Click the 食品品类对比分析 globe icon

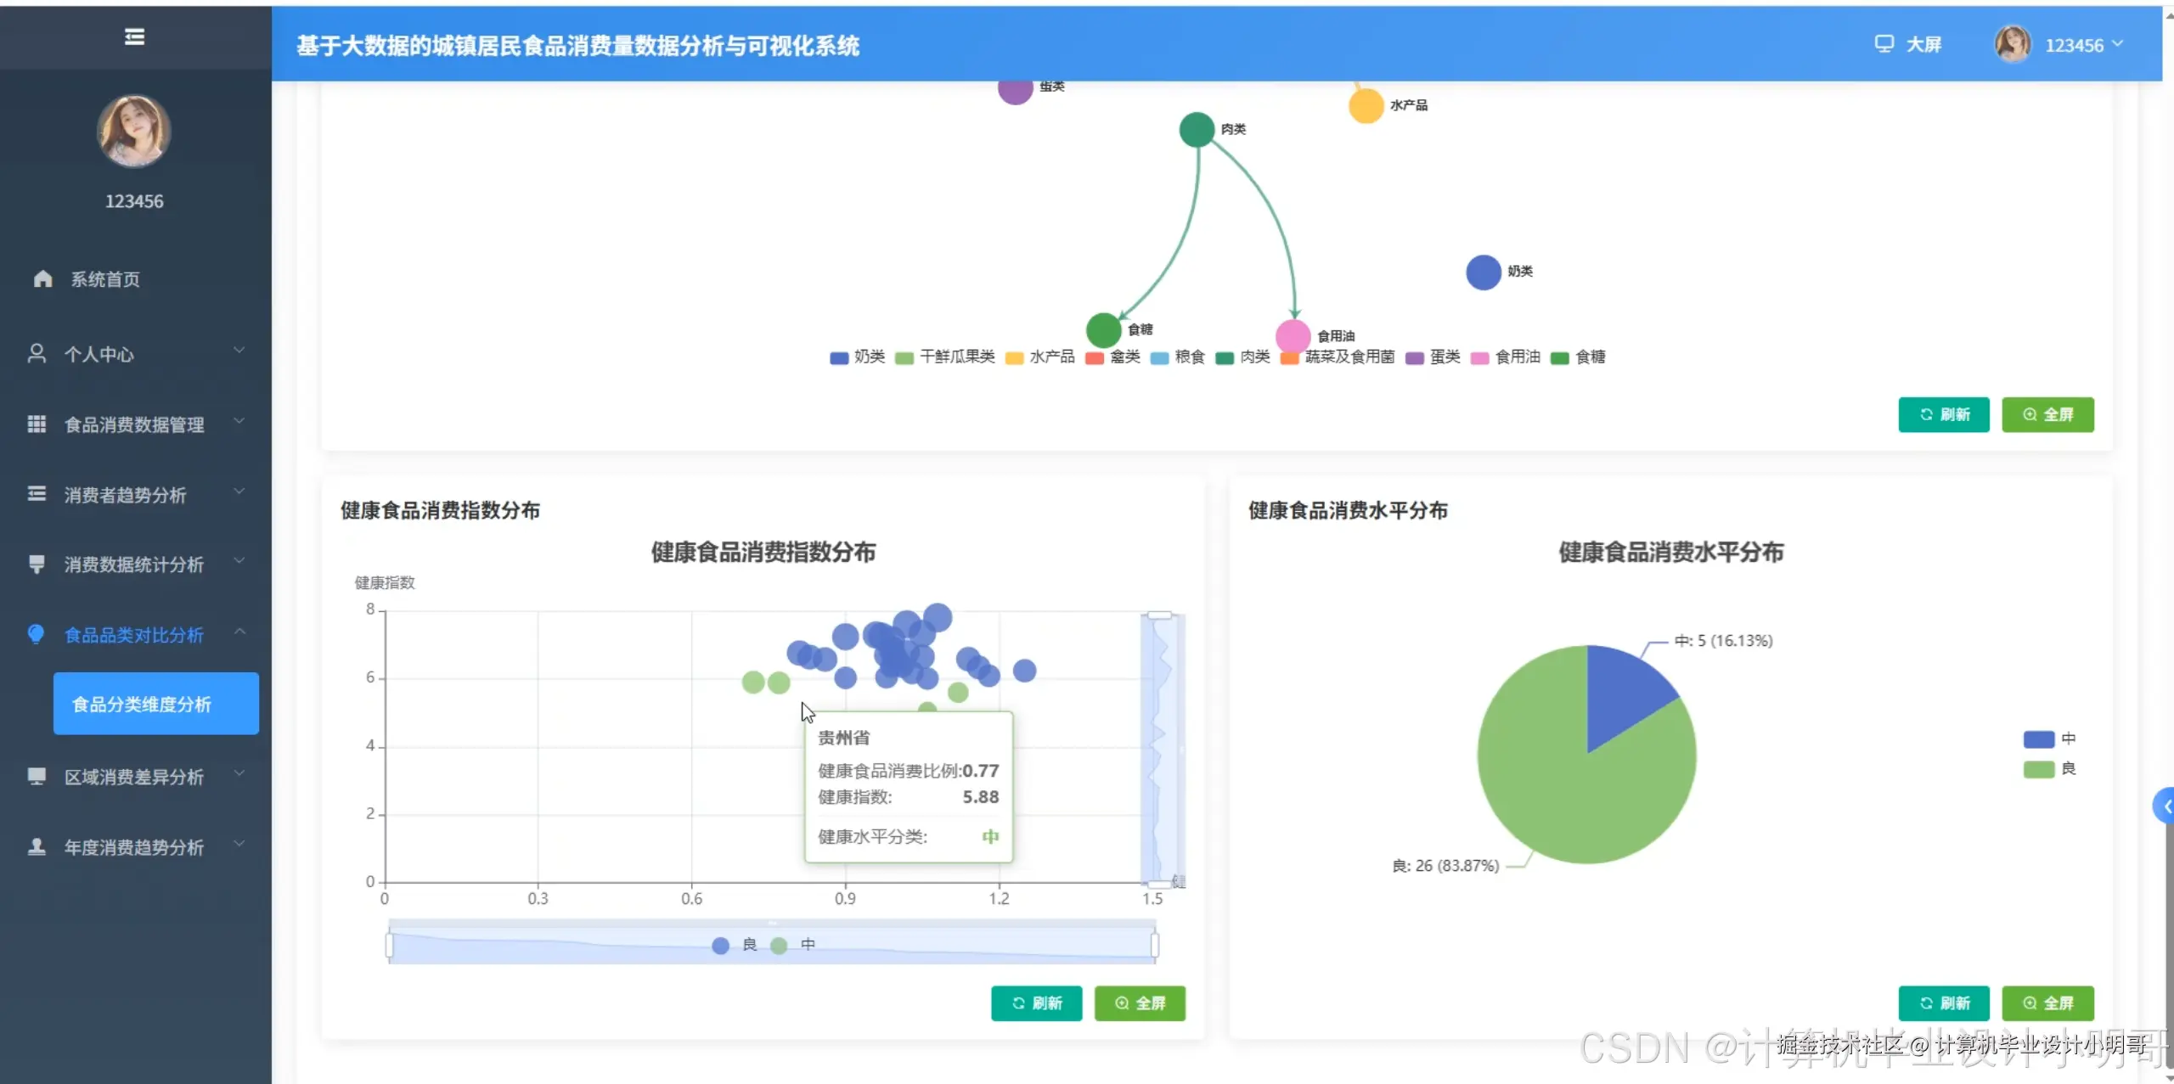click(x=36, y=634)
